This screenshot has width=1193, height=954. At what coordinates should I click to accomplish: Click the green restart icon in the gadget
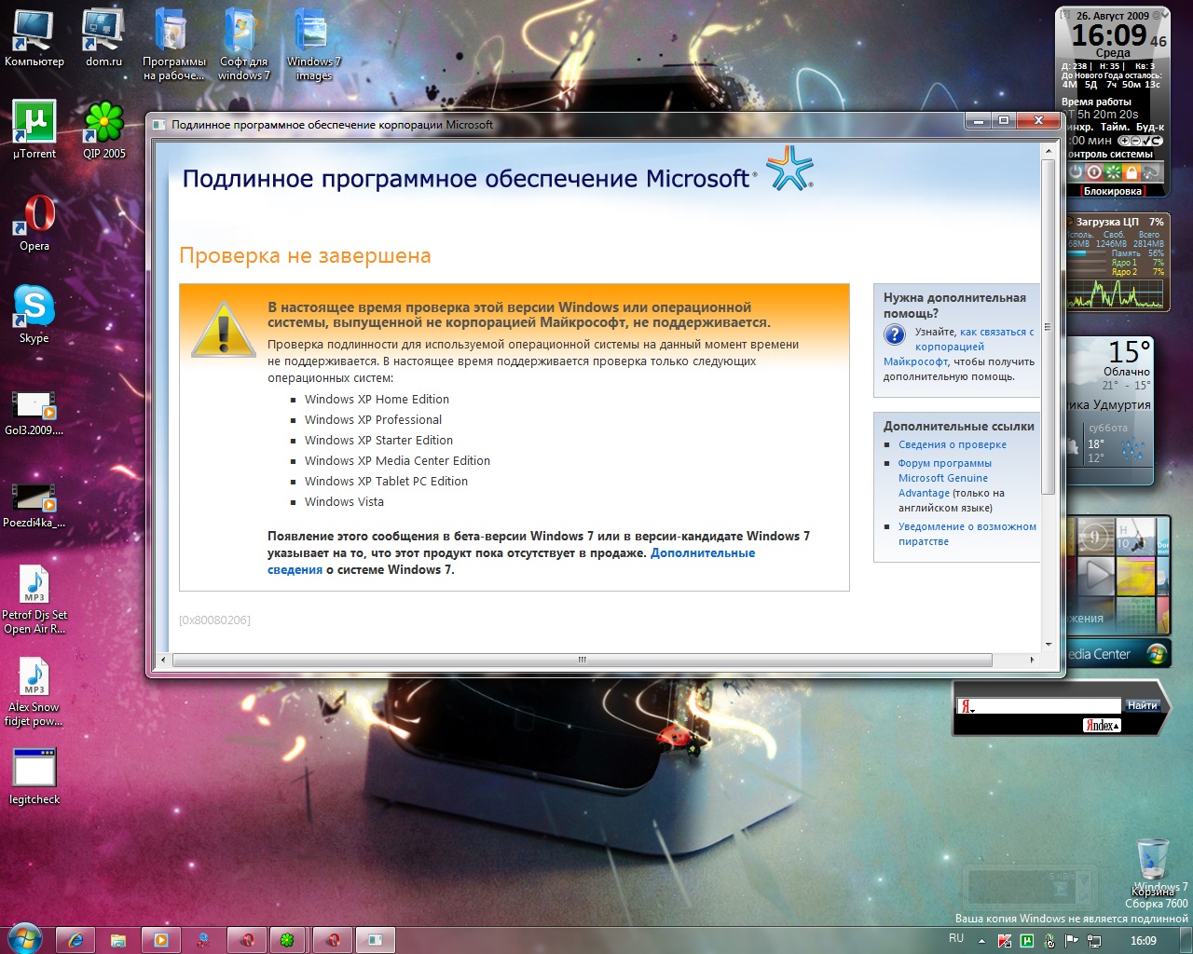coord(1113,172)
